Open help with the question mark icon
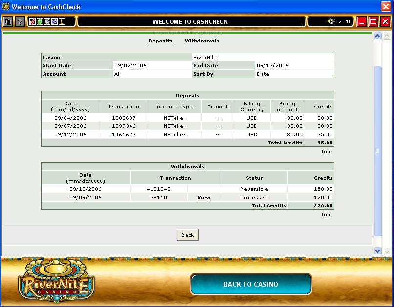The width and height of the screenshot is (394, 307). 20,21
